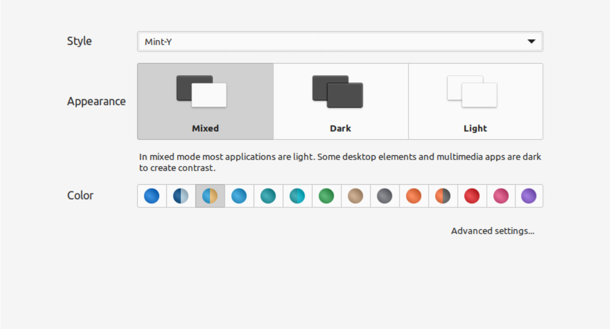Pick the solid blue color swatch
Viewport: 611px width, 329px height.
coord(152,196)
